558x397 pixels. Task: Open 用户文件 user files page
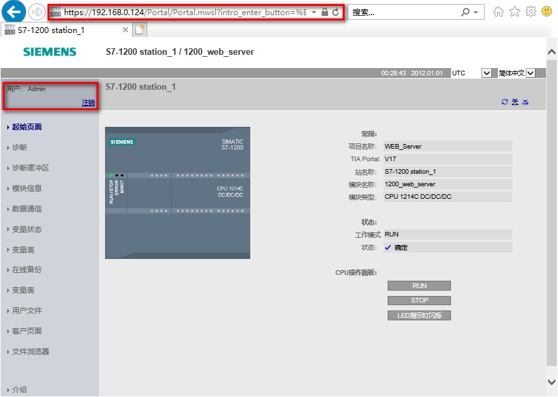pyautogui.click(x=27, y=310)
